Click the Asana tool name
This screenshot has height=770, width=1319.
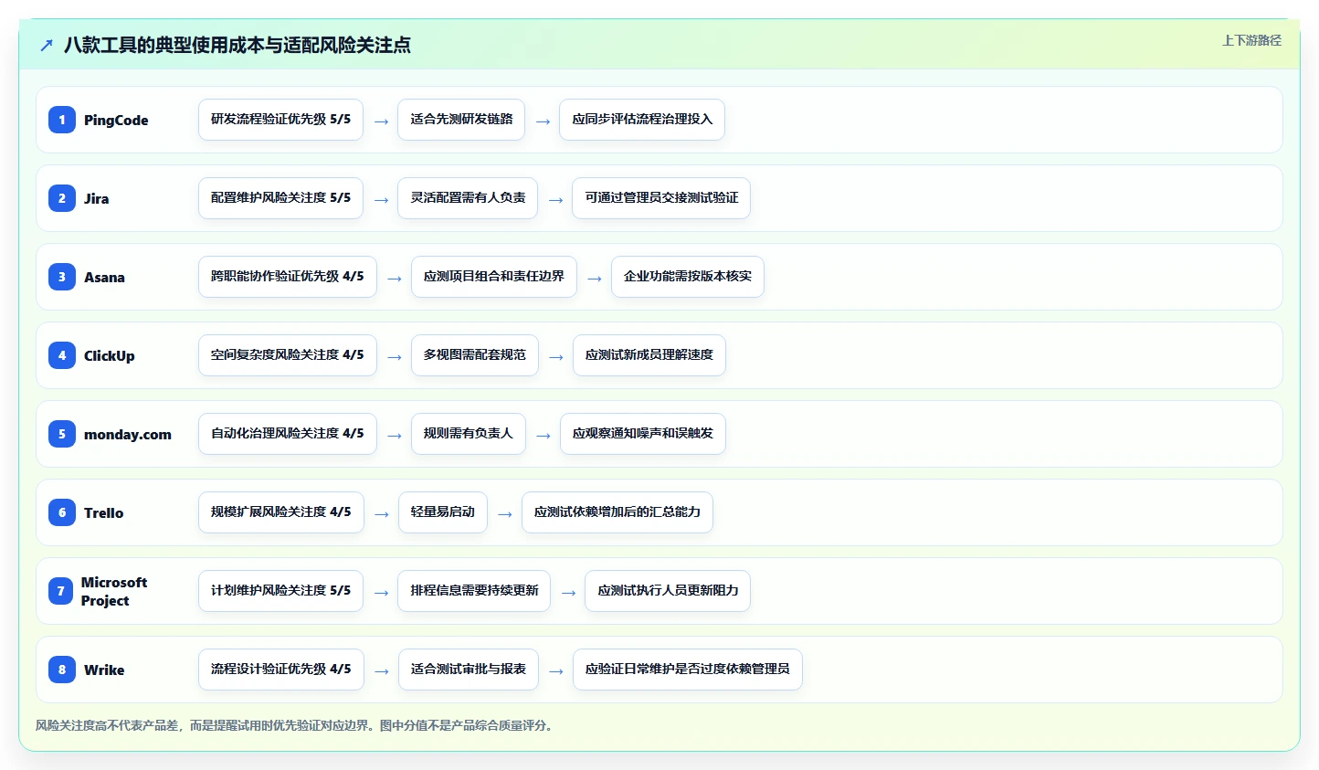(104, 277)
